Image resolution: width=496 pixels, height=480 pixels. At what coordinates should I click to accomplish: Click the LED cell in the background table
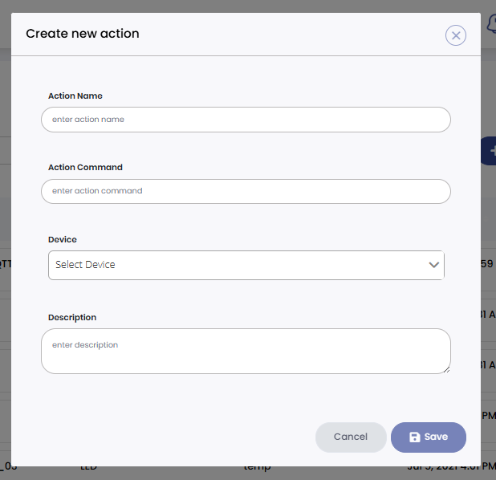pyautogui.click(x=89, y=468)
